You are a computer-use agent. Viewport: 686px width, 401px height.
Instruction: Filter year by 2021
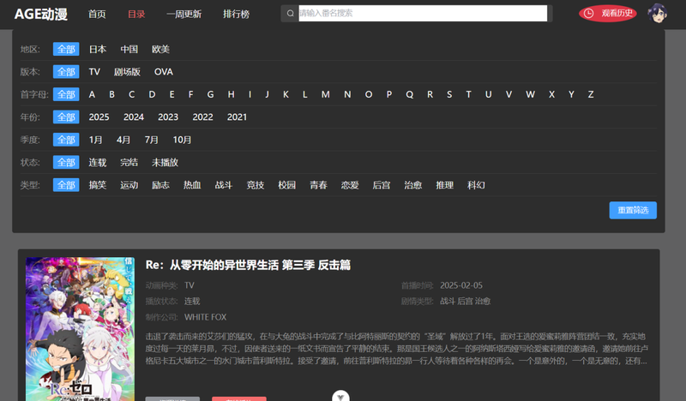[237, 117]
